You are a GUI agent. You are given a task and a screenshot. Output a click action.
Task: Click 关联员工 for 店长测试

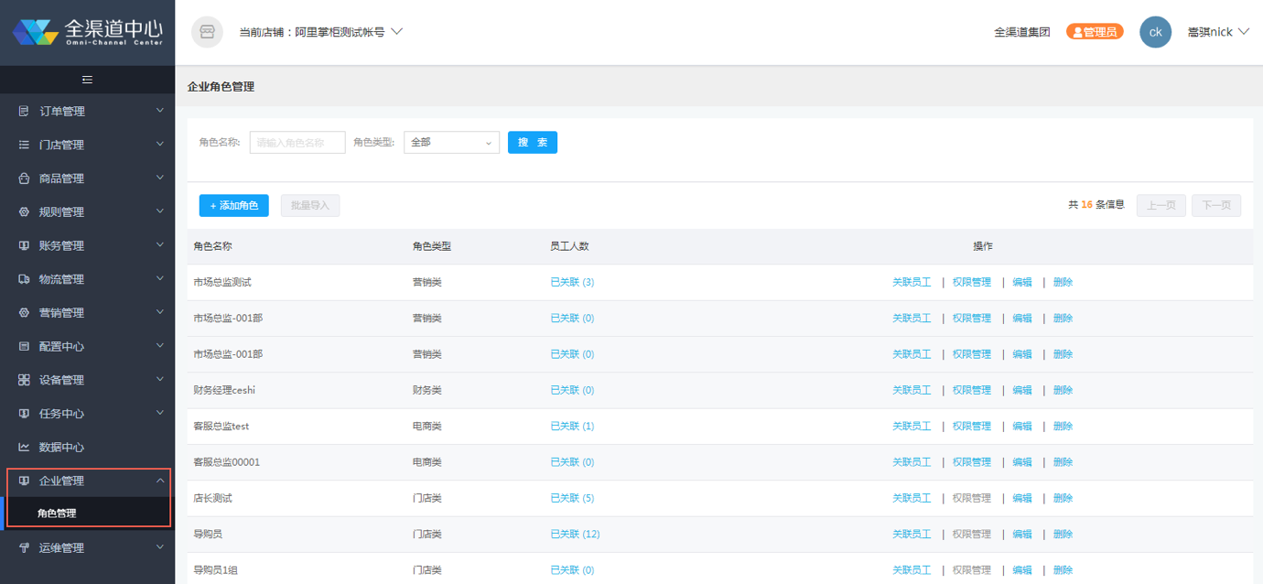(x=912, y=498)
